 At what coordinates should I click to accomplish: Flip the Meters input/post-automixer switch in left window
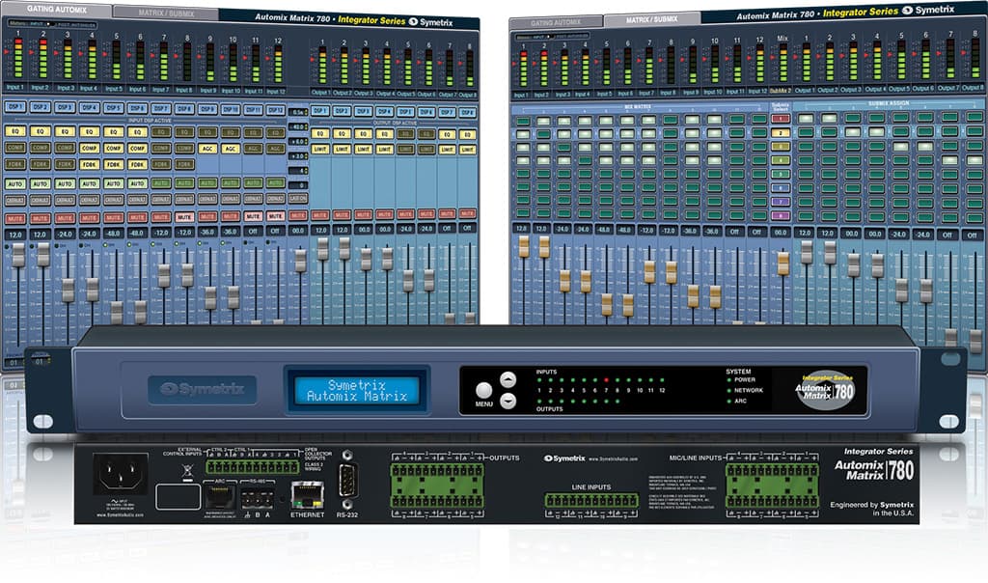coord(52,24)
